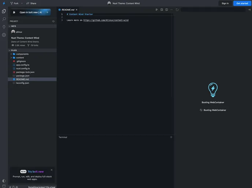The width and height of the screenshot is (252, 188).
Task: Expand the components folder
Action: click(32, 54)
